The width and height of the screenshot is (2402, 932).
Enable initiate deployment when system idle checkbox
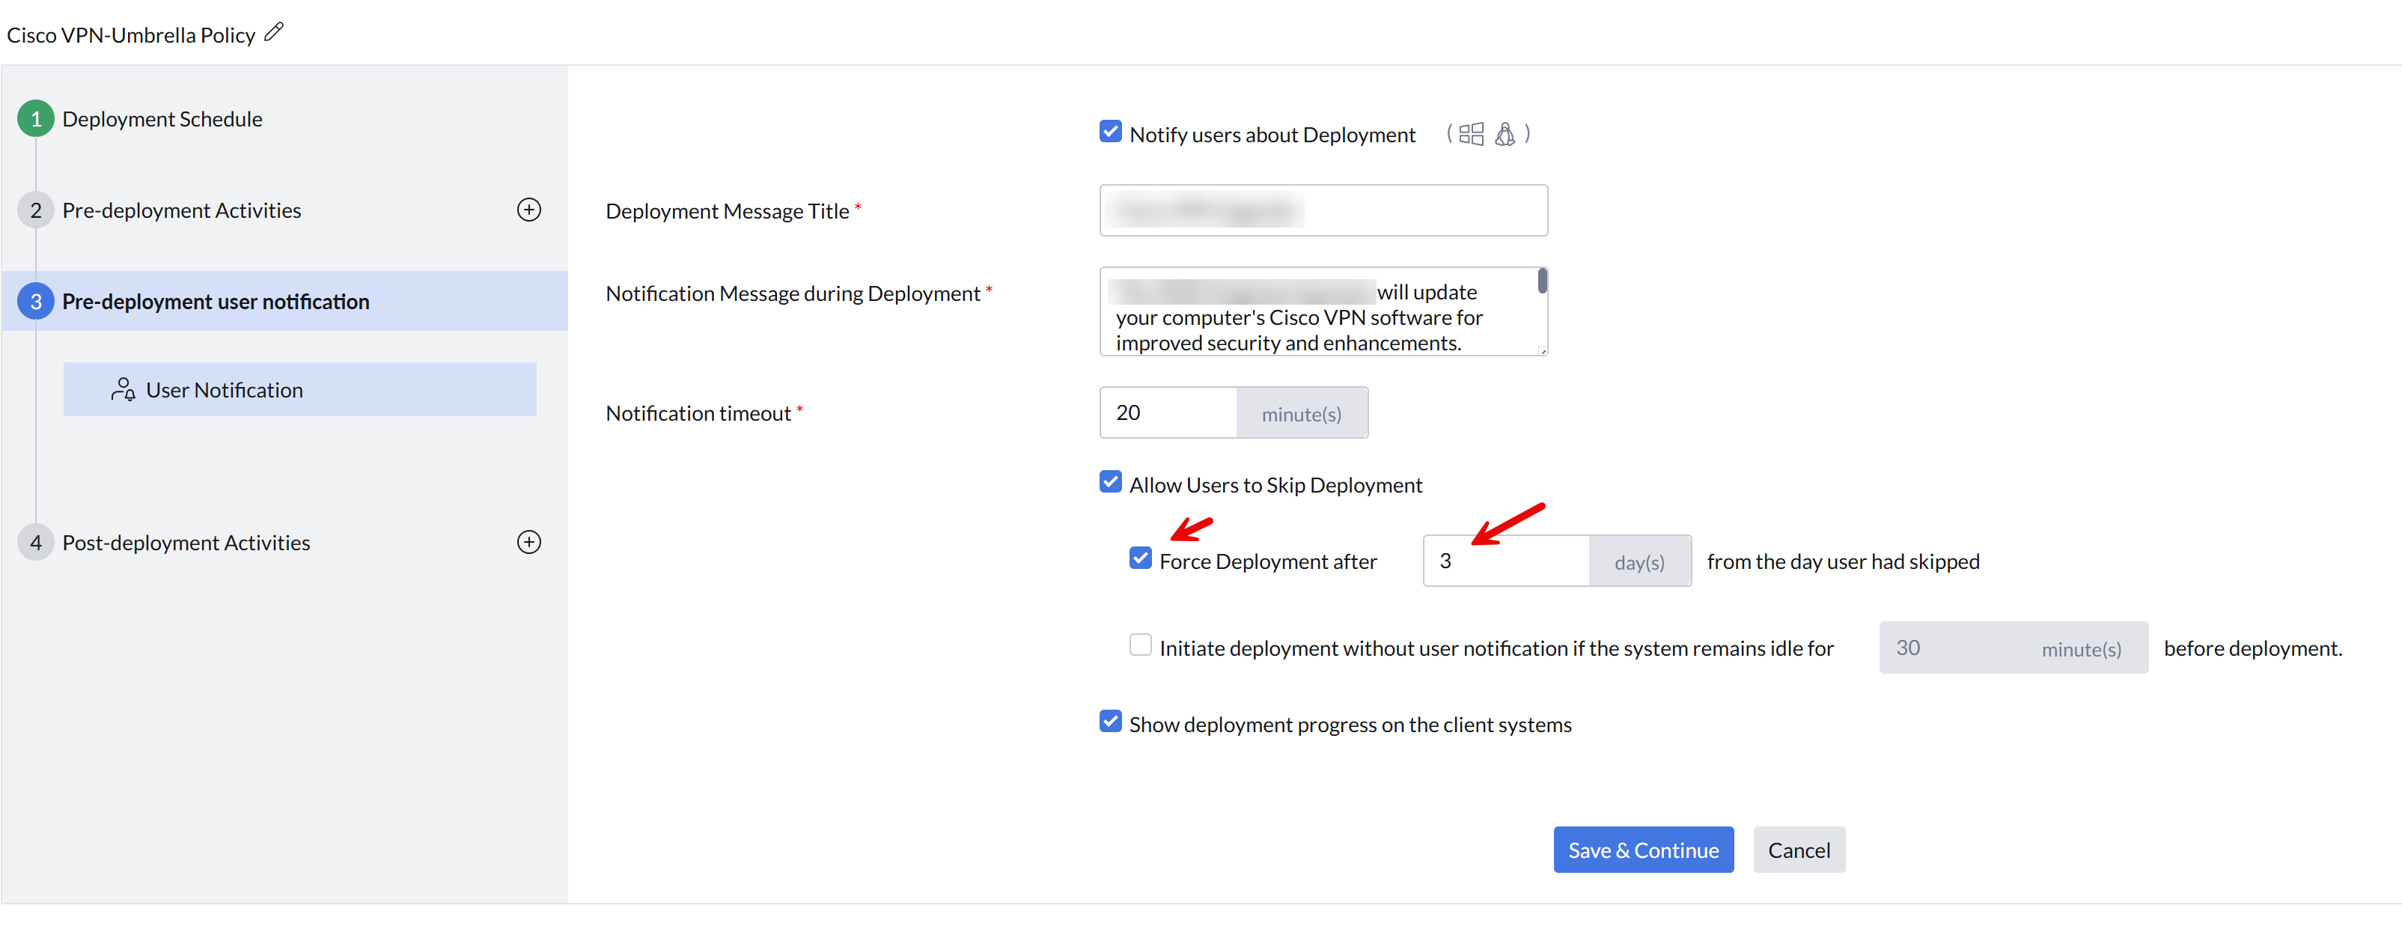(x=1139, y=645)
